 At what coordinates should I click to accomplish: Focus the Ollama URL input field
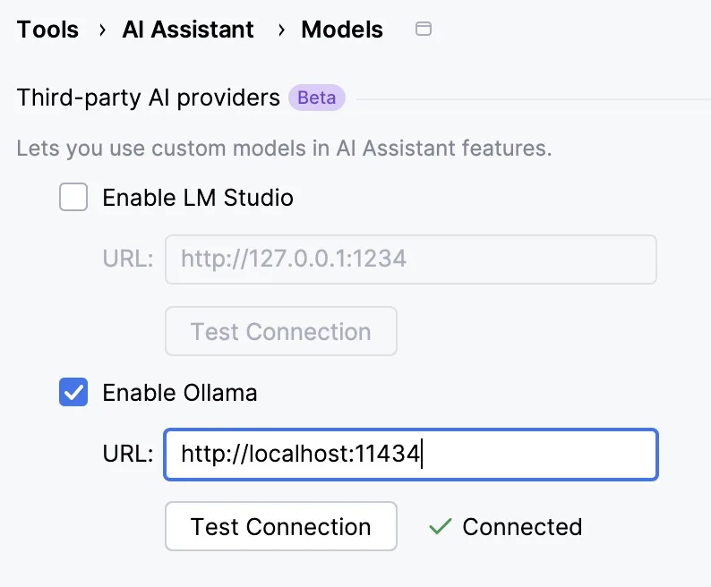coord(411,455)
